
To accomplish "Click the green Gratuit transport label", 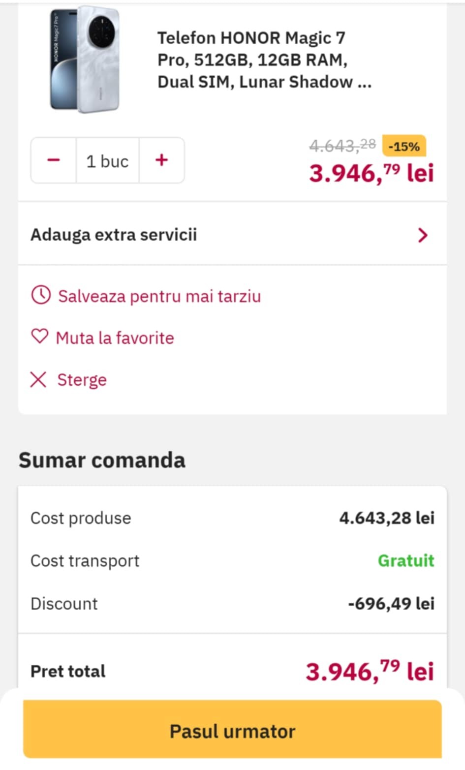I will pos(406,560).
